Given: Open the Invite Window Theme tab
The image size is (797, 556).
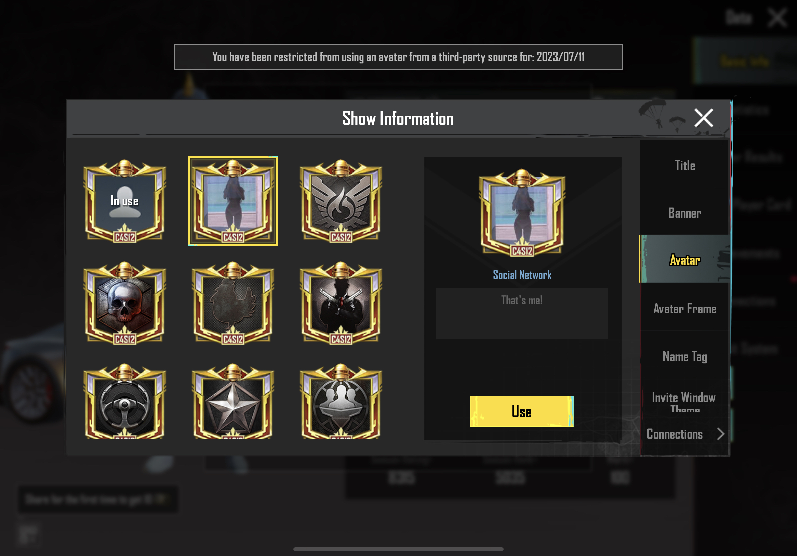Looking at the screenshot, I should 685,401.
